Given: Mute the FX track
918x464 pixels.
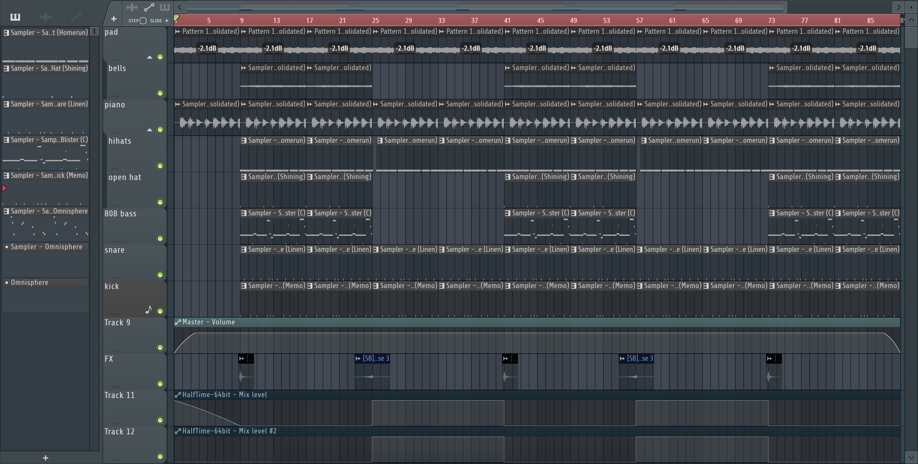Looking at the screenshot, I should coord(160,384).
